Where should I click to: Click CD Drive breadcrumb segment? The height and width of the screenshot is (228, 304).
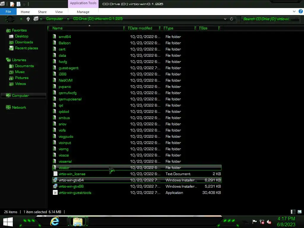[98, 19]
